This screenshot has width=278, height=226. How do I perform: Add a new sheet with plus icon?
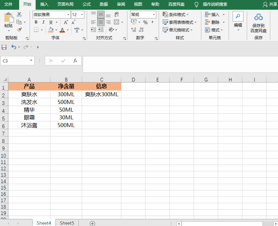point(92,224)
